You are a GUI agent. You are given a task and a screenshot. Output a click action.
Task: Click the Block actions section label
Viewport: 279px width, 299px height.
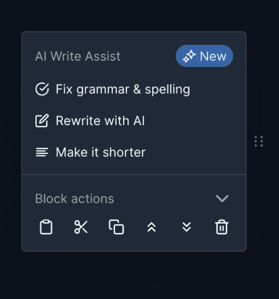(x=74, y=199)
